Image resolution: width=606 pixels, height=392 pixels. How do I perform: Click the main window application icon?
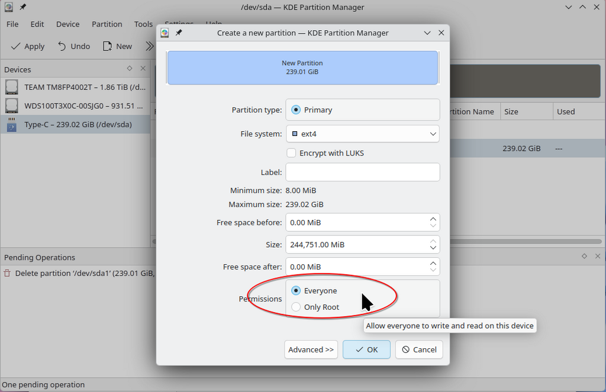click(x=8, y=7)
